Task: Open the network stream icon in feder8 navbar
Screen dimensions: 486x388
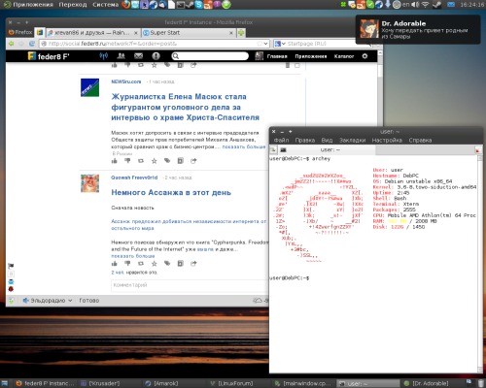Action: [104, 56]
